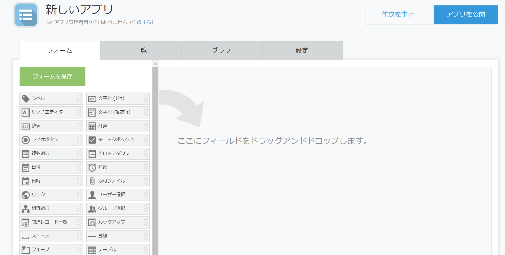Click the app icon next to 新しいアプリ

click(26, 15)
